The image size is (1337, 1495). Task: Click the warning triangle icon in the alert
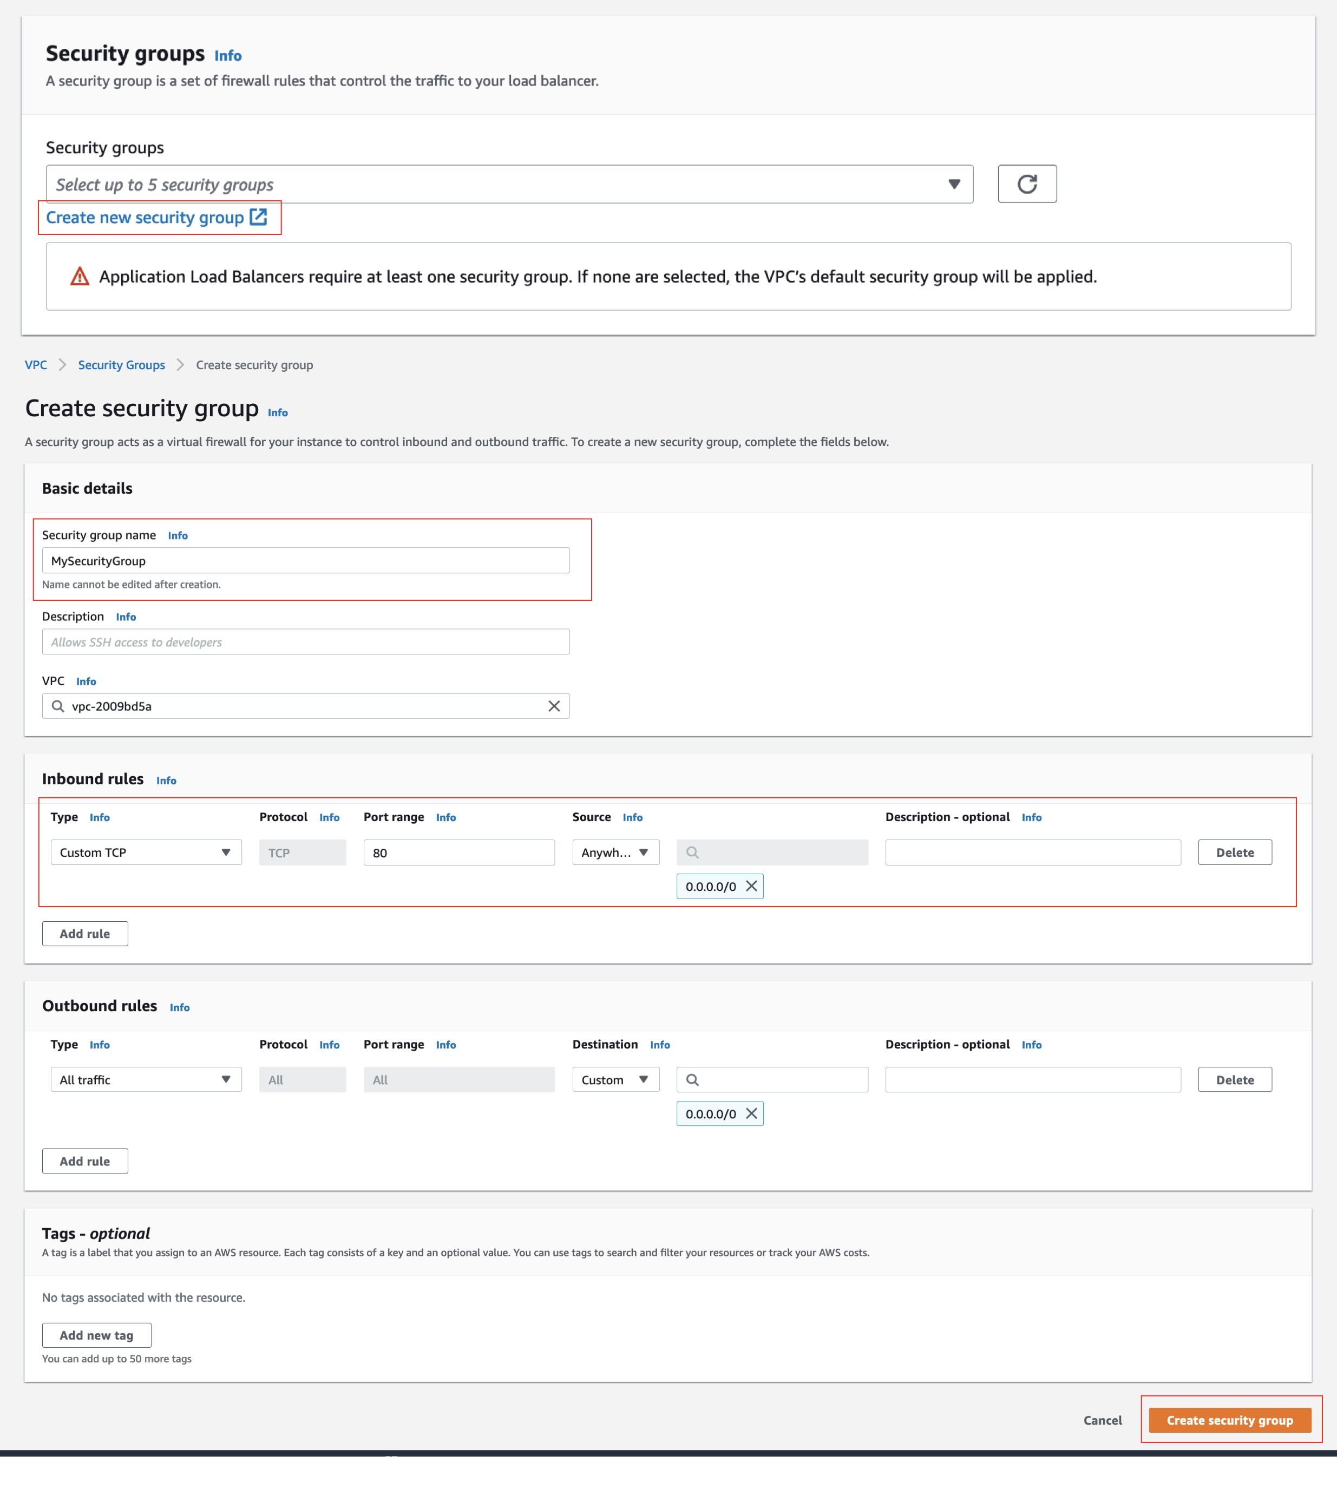point(80,276)
